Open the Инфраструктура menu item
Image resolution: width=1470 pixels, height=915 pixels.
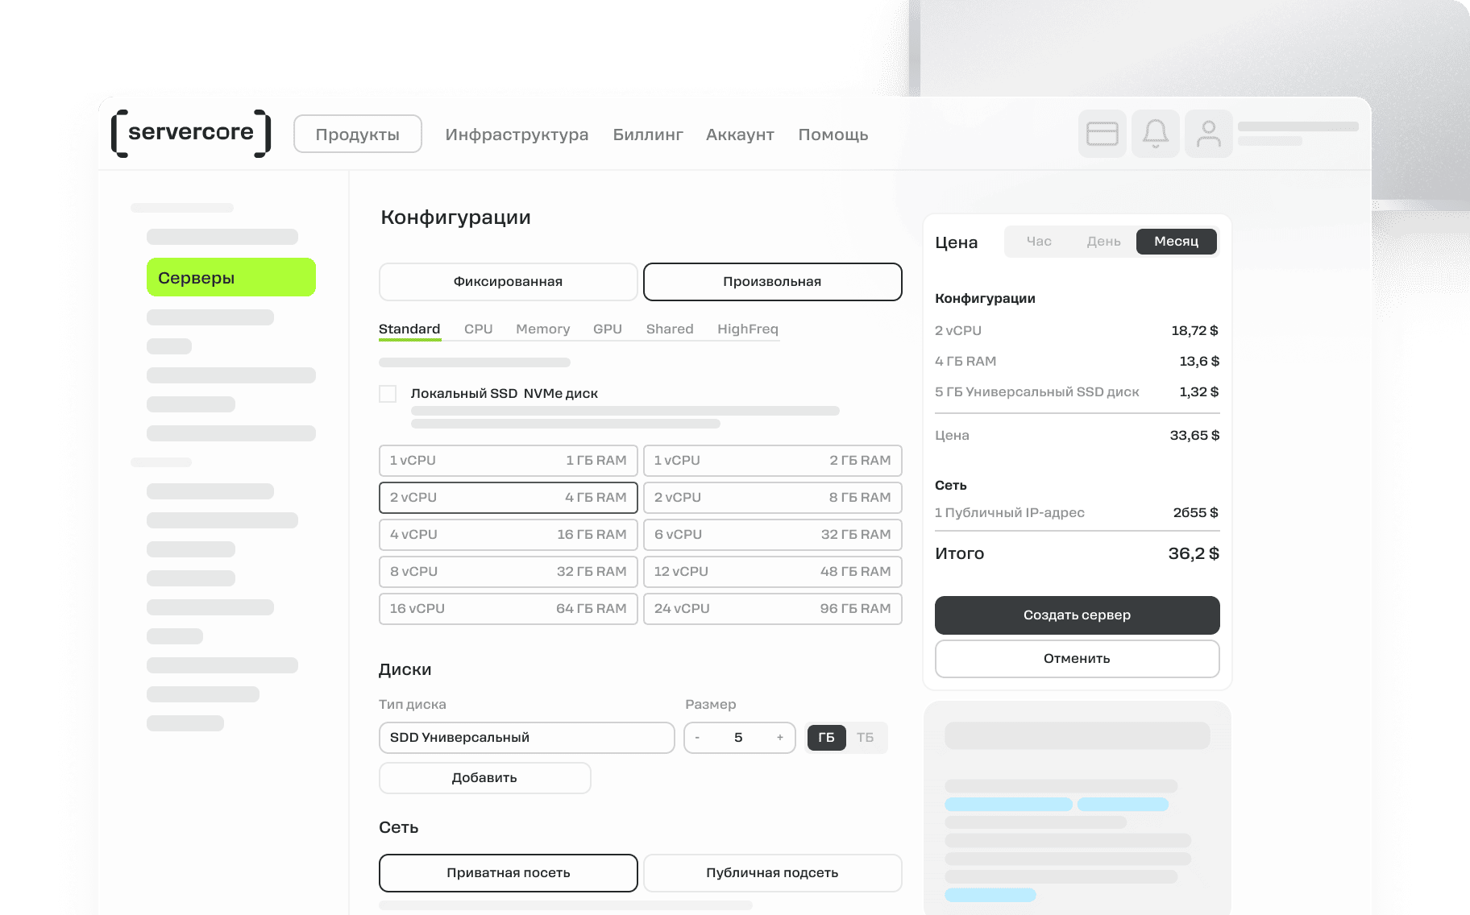(517, 135)
